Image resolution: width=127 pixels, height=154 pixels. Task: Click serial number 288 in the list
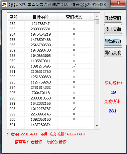[12, 56]
